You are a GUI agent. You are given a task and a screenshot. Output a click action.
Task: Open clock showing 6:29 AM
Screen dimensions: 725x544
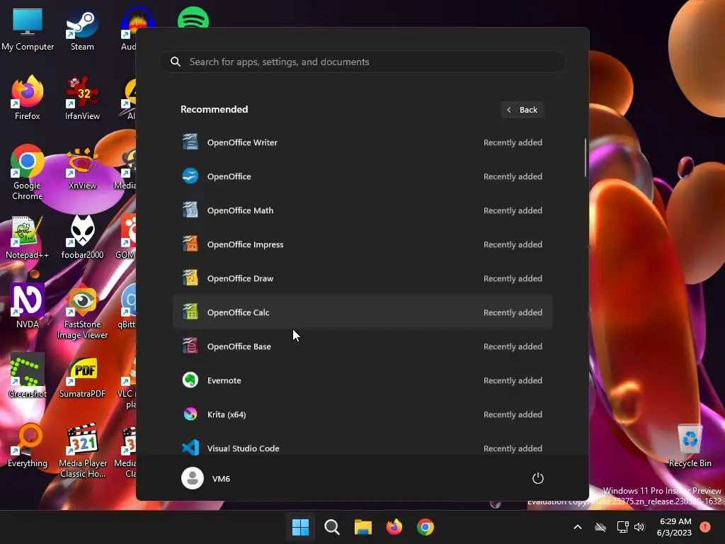coord(674,527)
